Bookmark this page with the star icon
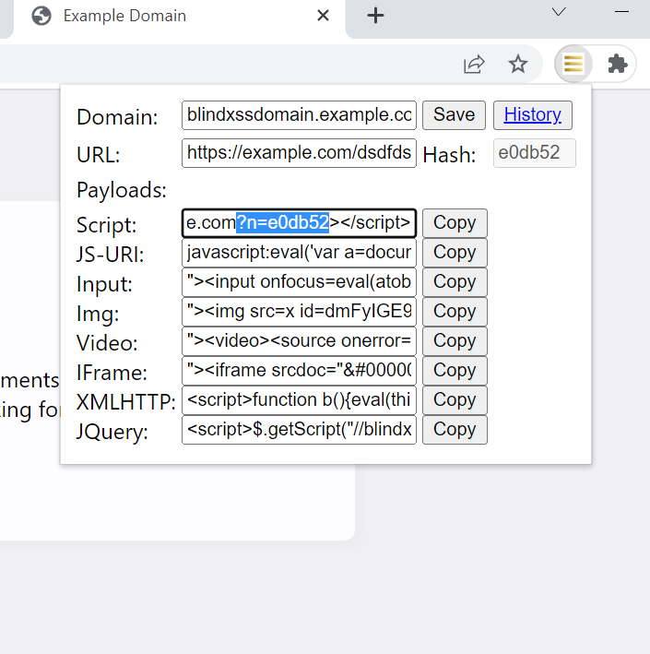Image resolution: width=650 pixels, height=654 pixels. pos(518,64)
